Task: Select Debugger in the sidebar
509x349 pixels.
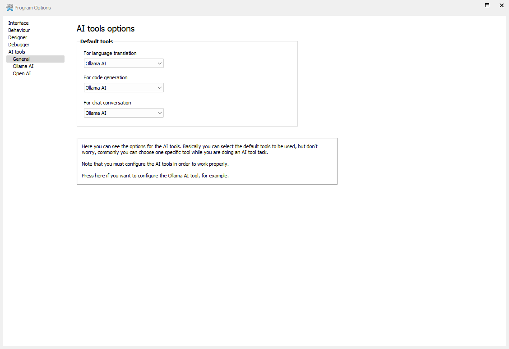Action: (x=19, y=45)
